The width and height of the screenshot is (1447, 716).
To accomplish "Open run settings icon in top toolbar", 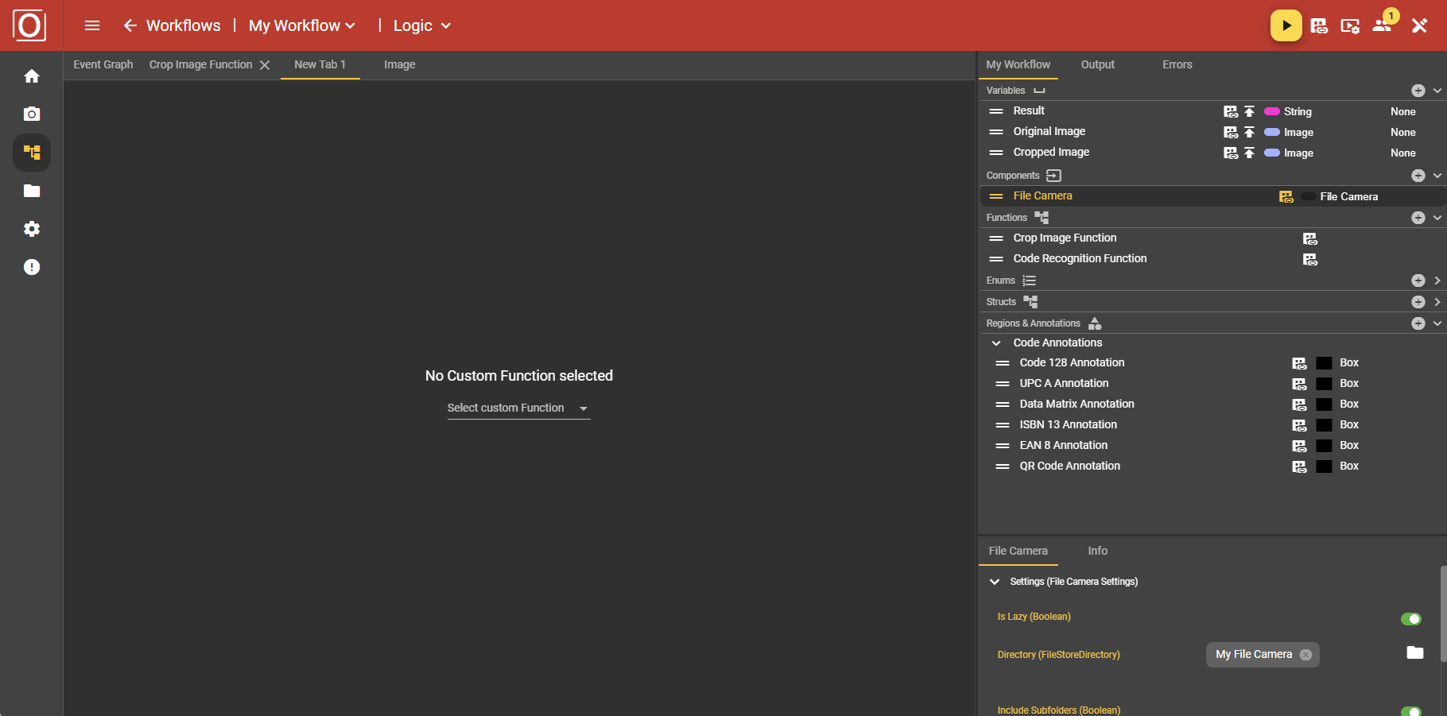I will 1349,25.
